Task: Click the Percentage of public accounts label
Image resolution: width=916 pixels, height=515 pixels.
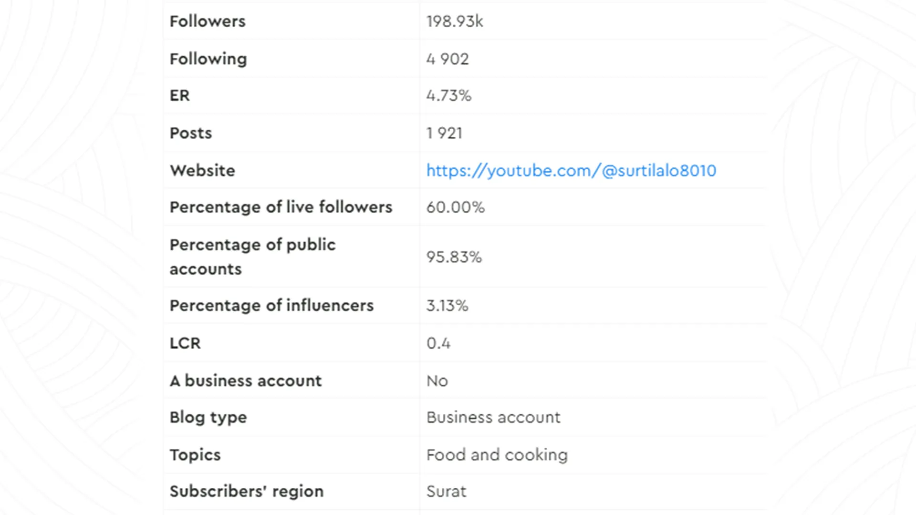Action: pyautogui.click(x=253, y=257)
